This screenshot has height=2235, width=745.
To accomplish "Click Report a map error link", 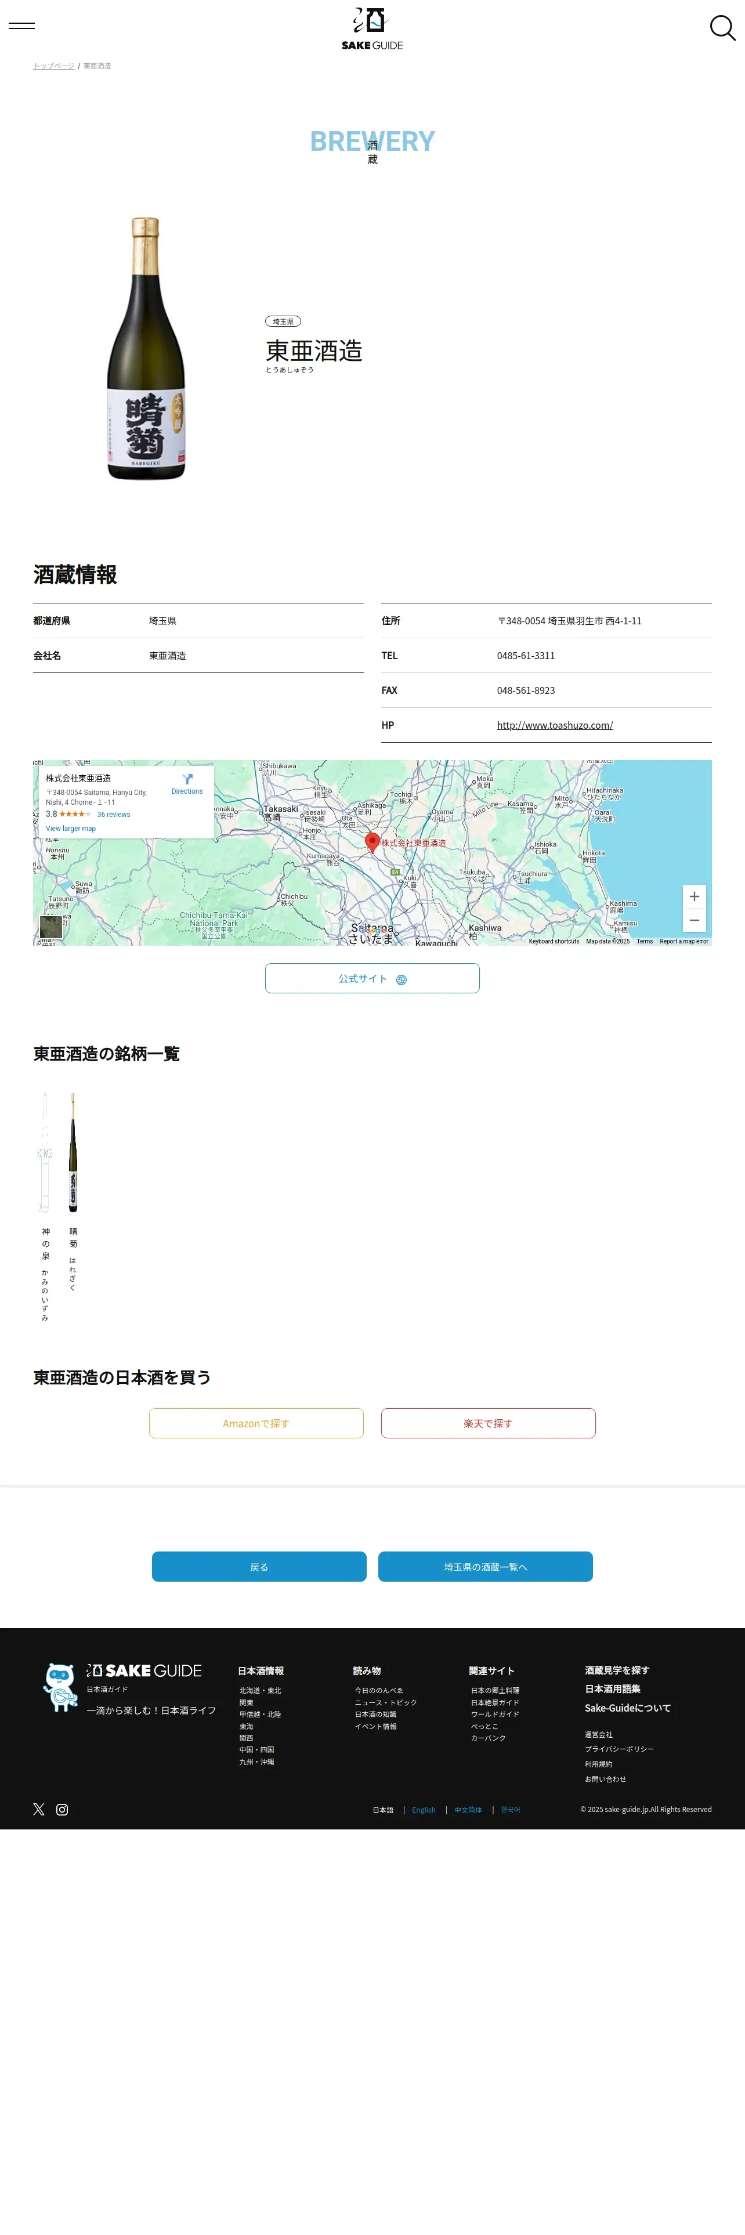I will tap(683, 941).
